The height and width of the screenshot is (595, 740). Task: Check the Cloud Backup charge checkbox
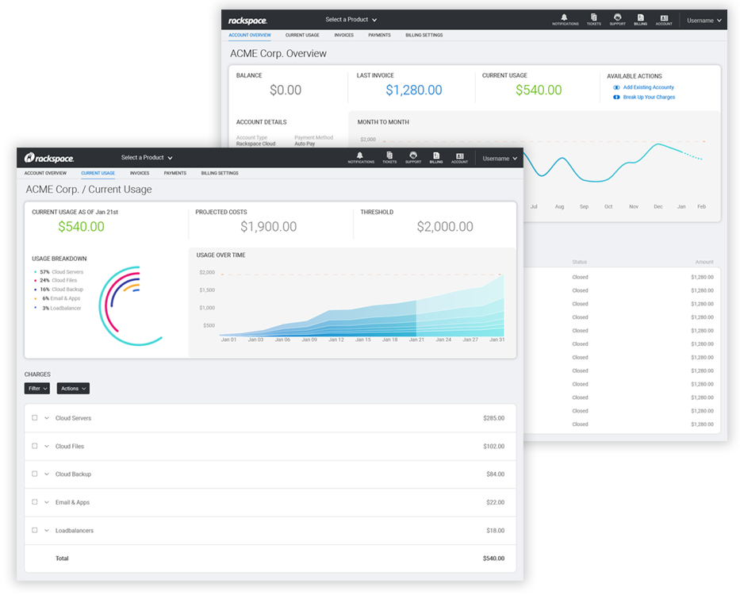coord(34,474)
